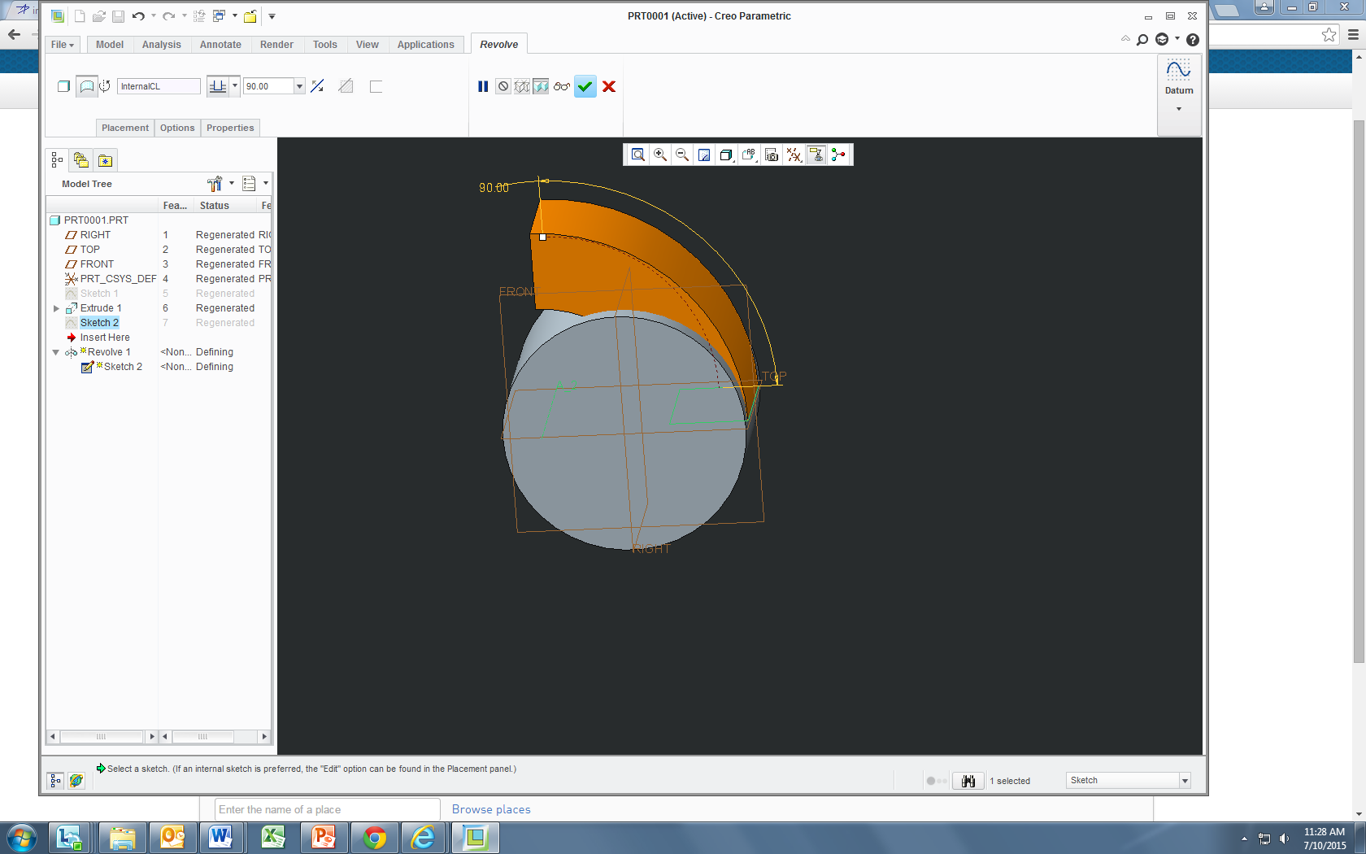Collapse the Revolve 1 tree node
The height and width of the screenshot is (854, 1366).
(x=56, y=352)
